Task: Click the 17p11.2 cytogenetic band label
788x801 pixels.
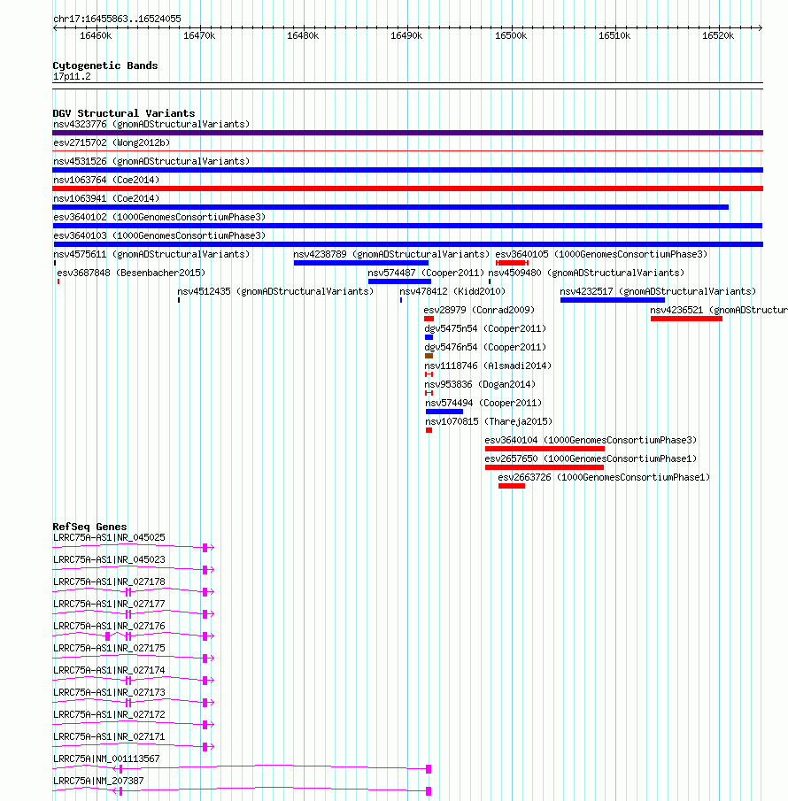Action: pyautogui.click(x=72, y=77)
